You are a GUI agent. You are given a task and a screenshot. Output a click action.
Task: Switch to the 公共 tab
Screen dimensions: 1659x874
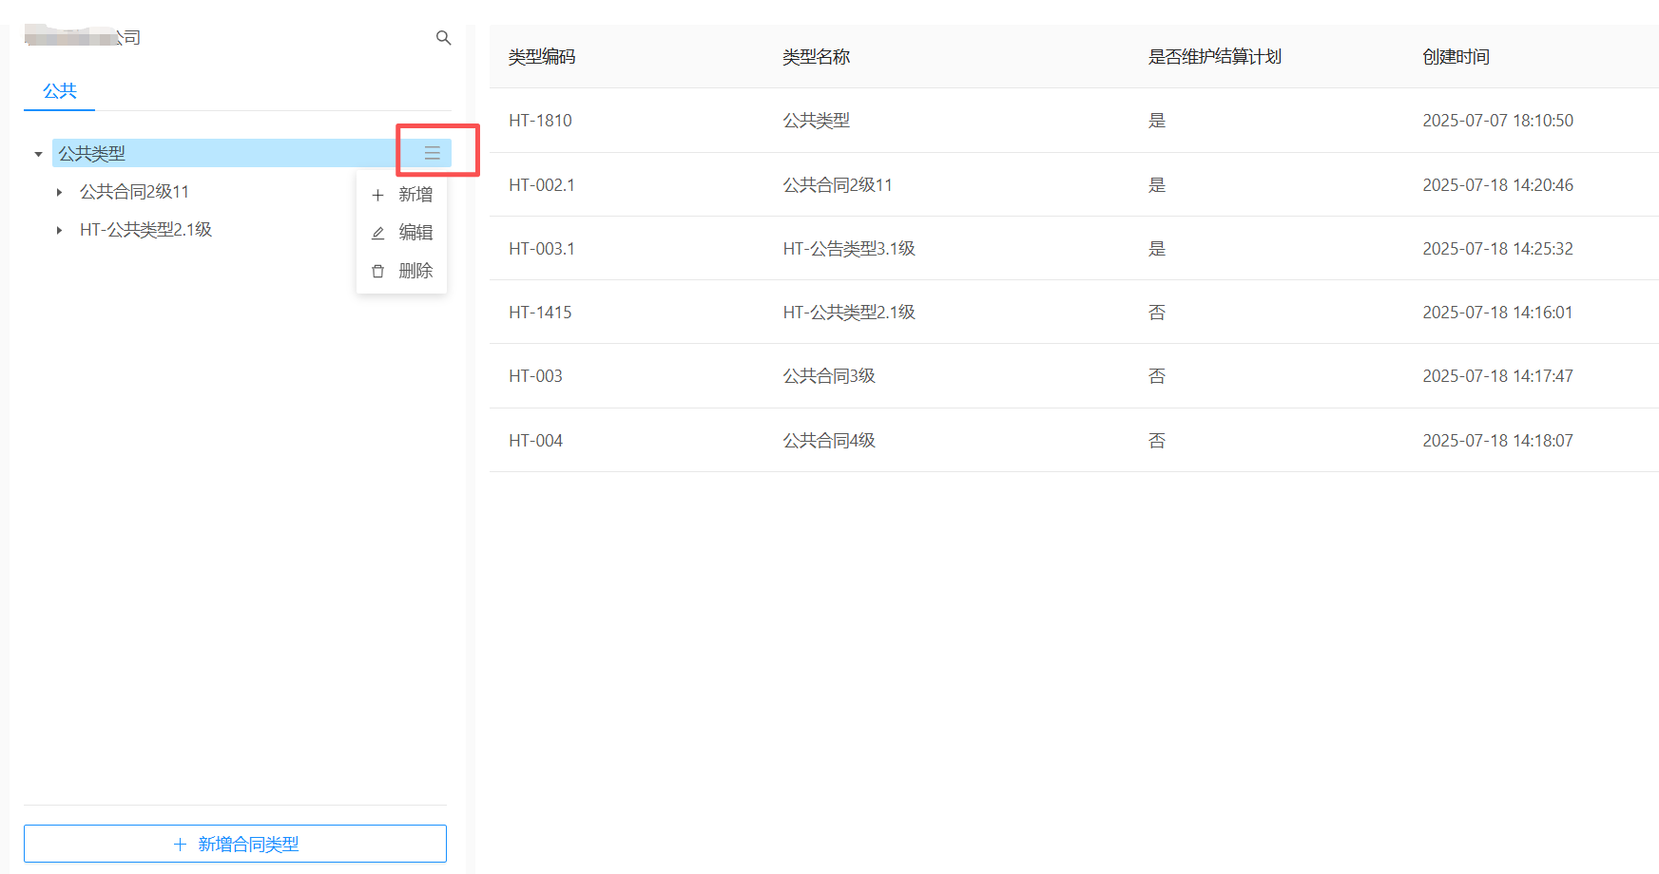59,91
